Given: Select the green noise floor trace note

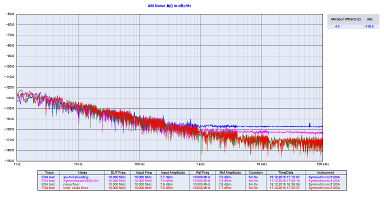Looking at the screenshot, I should point(71,185).
